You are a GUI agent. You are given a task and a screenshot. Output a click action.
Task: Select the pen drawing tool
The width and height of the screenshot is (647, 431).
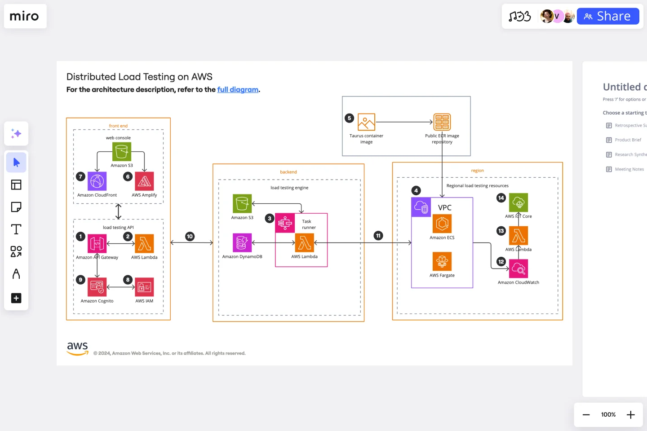pyautogui.click(x=16, y=274)
